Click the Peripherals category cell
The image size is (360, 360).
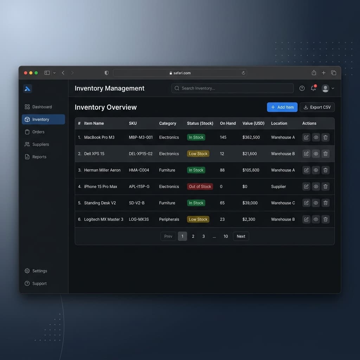pos(169,219)
